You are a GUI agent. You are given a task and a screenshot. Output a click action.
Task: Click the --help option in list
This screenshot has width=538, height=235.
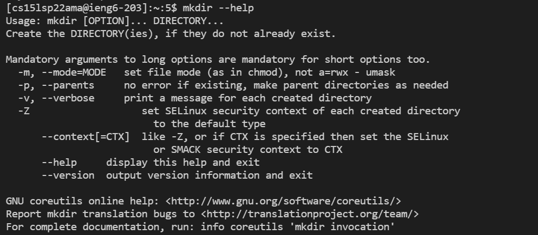coord(59,162)
